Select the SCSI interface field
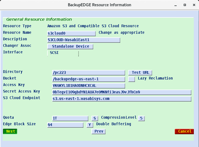Viewport: 199px width, 147px height. click(x=63, y=53)
